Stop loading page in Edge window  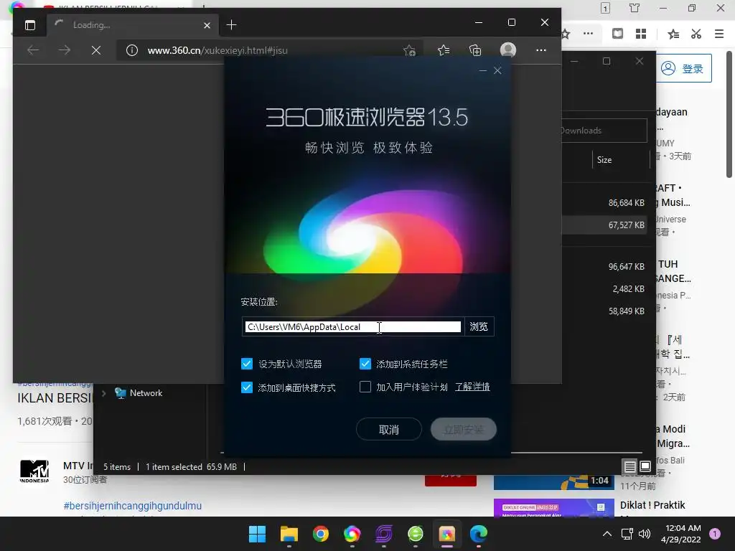(96, 50)
